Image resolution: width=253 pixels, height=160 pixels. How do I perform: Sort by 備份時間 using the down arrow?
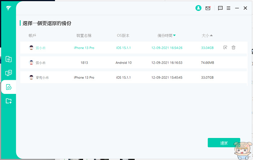[174, 35]
